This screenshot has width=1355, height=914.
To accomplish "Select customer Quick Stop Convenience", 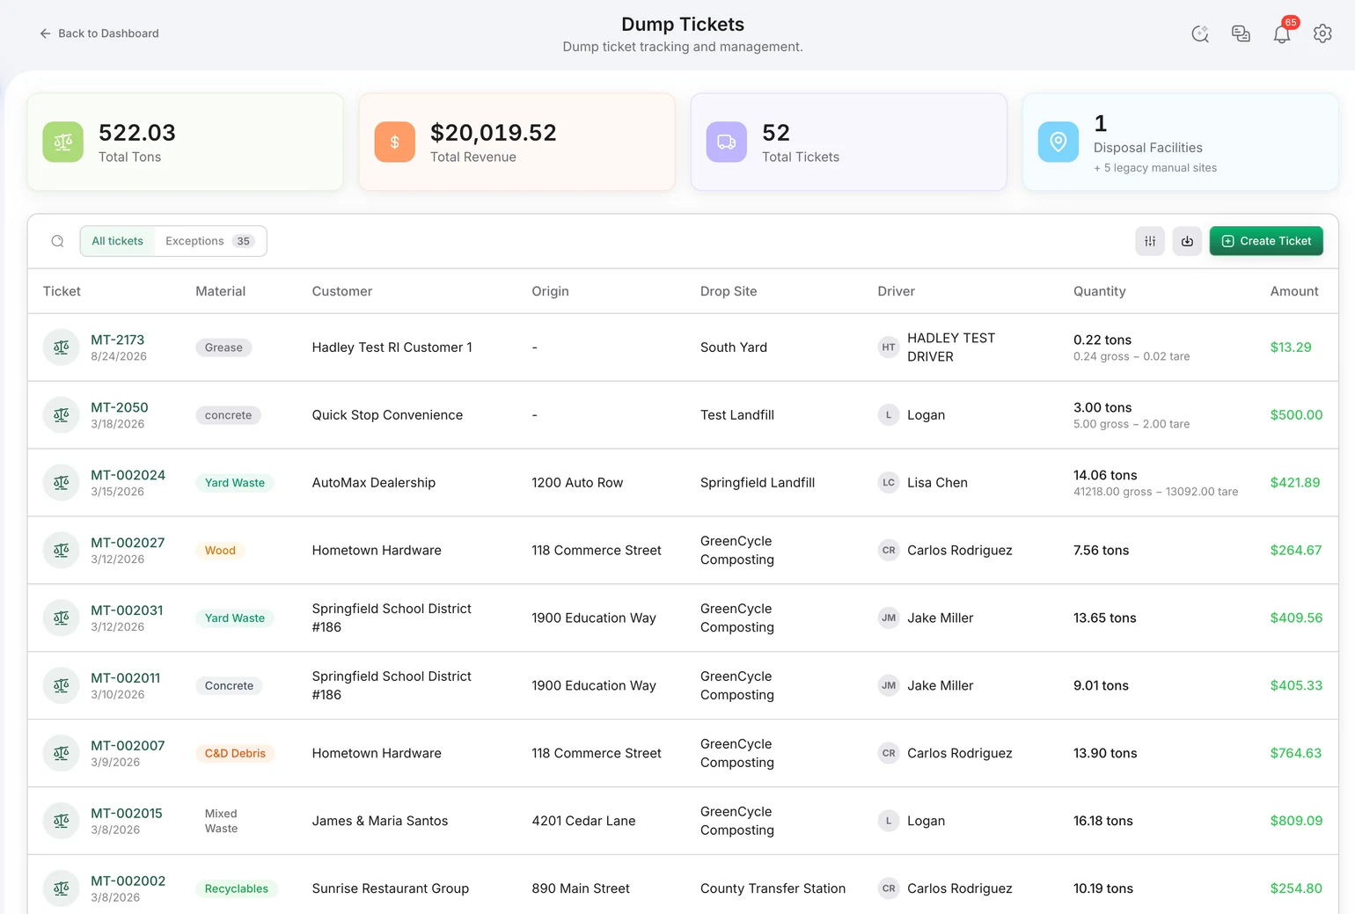I will pos(387,415).
